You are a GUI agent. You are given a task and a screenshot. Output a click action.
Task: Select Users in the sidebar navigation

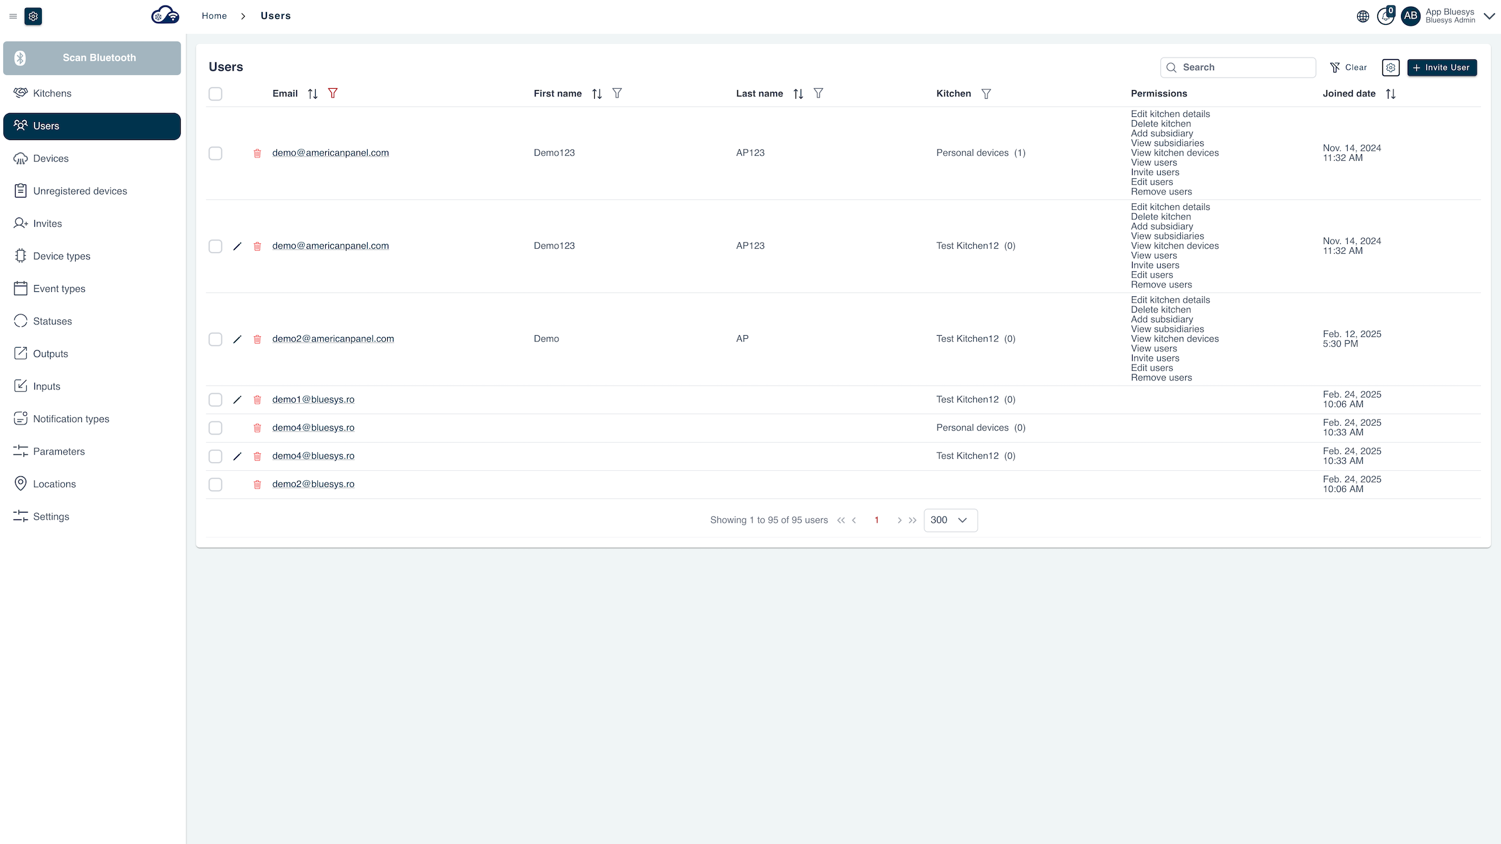coord(45,126)
